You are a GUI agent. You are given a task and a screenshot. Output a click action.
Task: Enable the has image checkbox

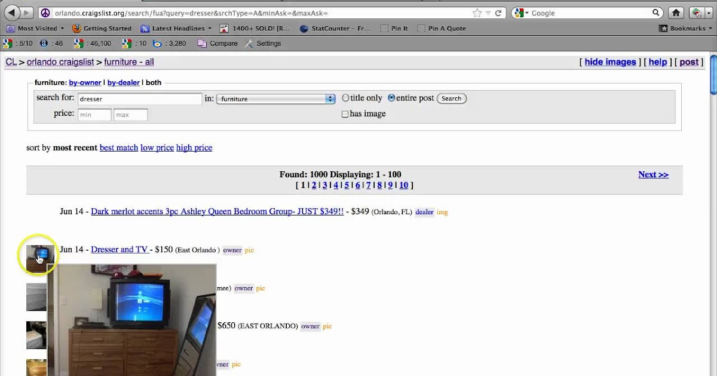345,114
